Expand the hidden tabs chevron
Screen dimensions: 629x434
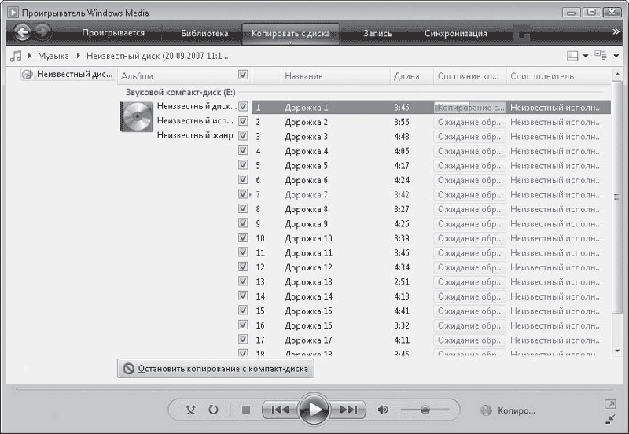616,32
